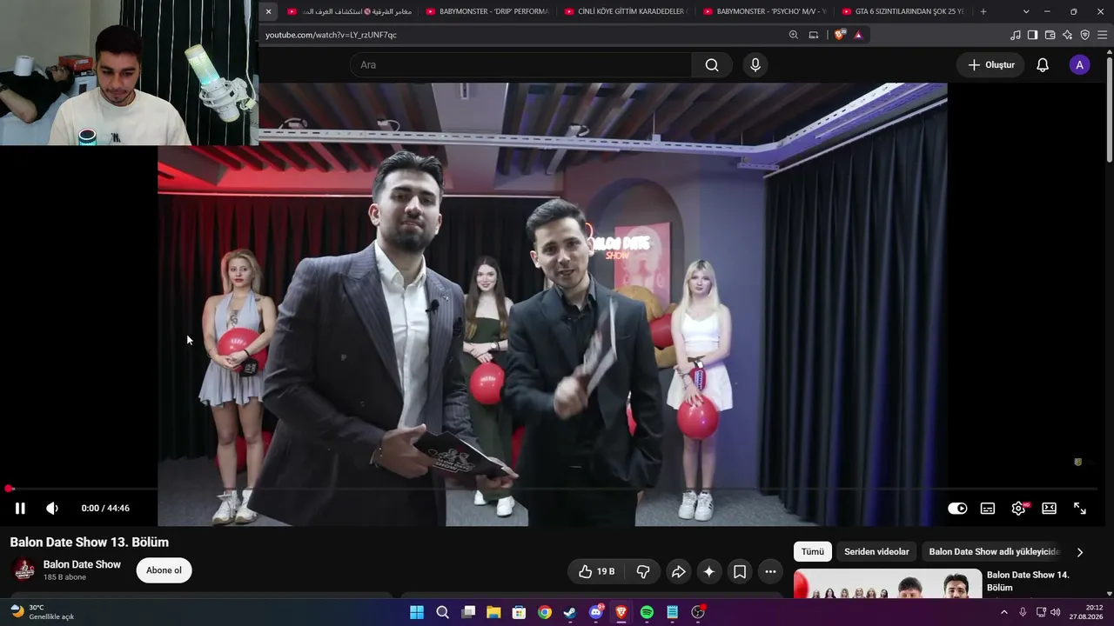The image size is (1114, 626).
Task: Click the magnifier search button
Action: 712,65
